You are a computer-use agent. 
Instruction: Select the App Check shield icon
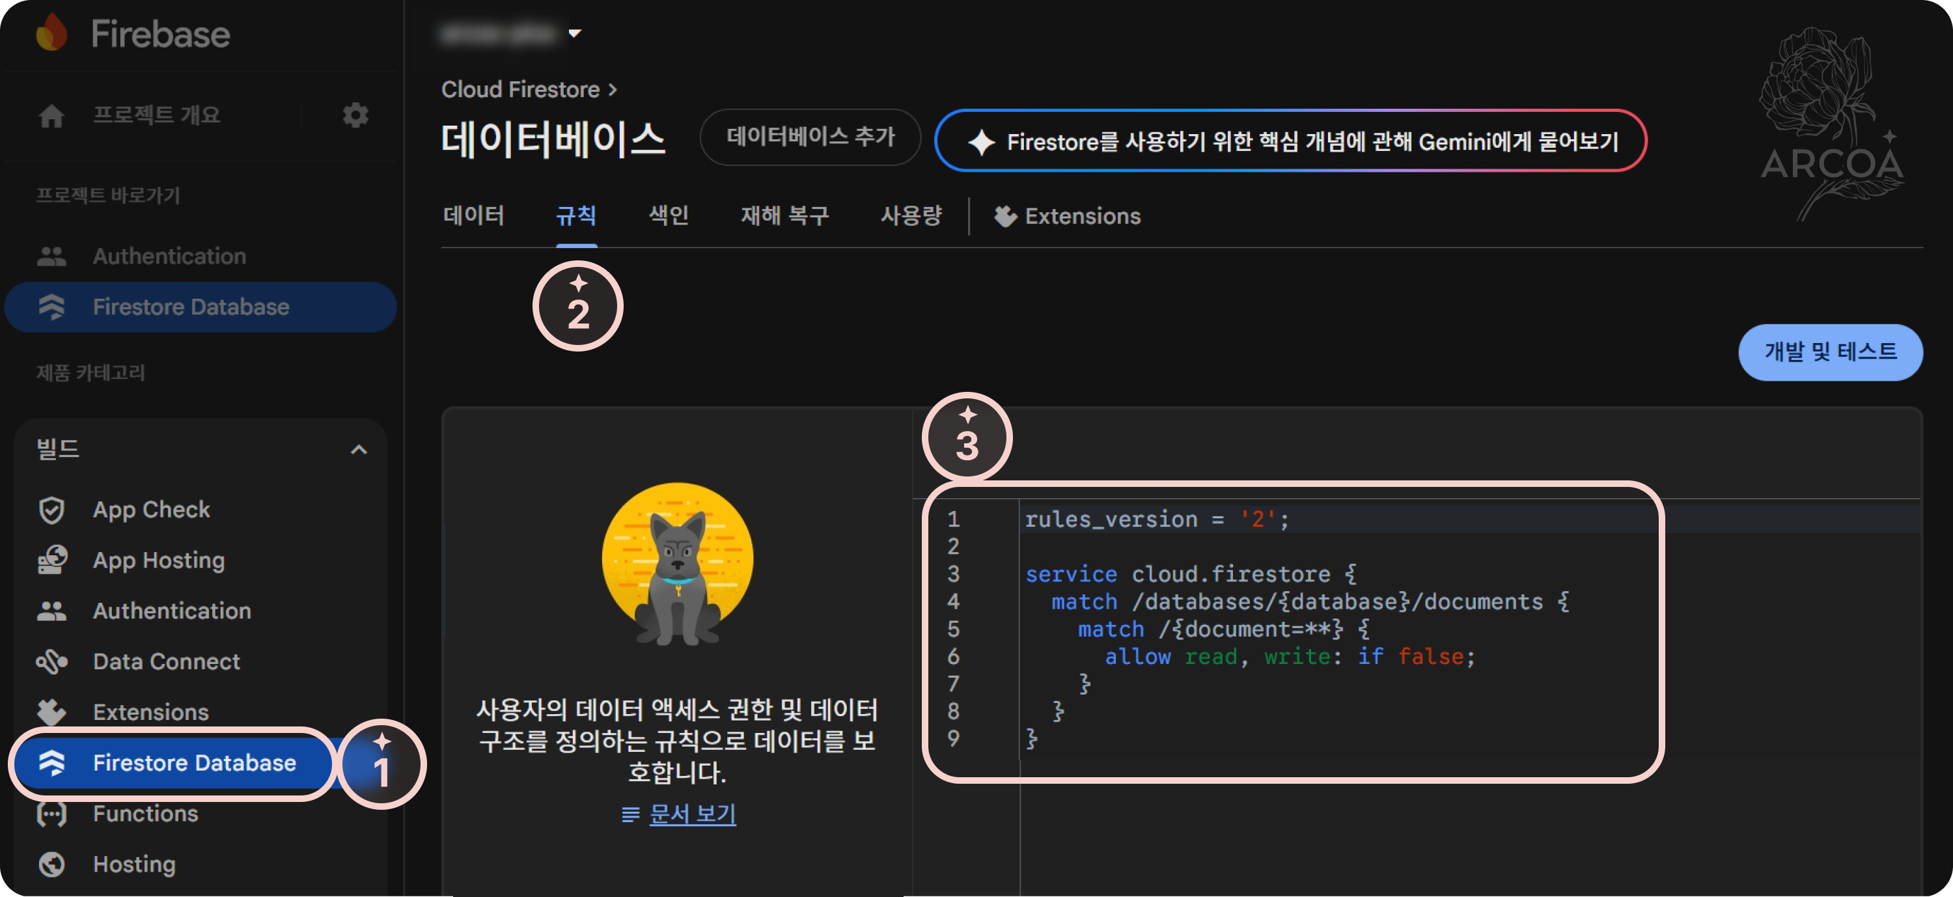pyautogui.click(x=51, y=510)
